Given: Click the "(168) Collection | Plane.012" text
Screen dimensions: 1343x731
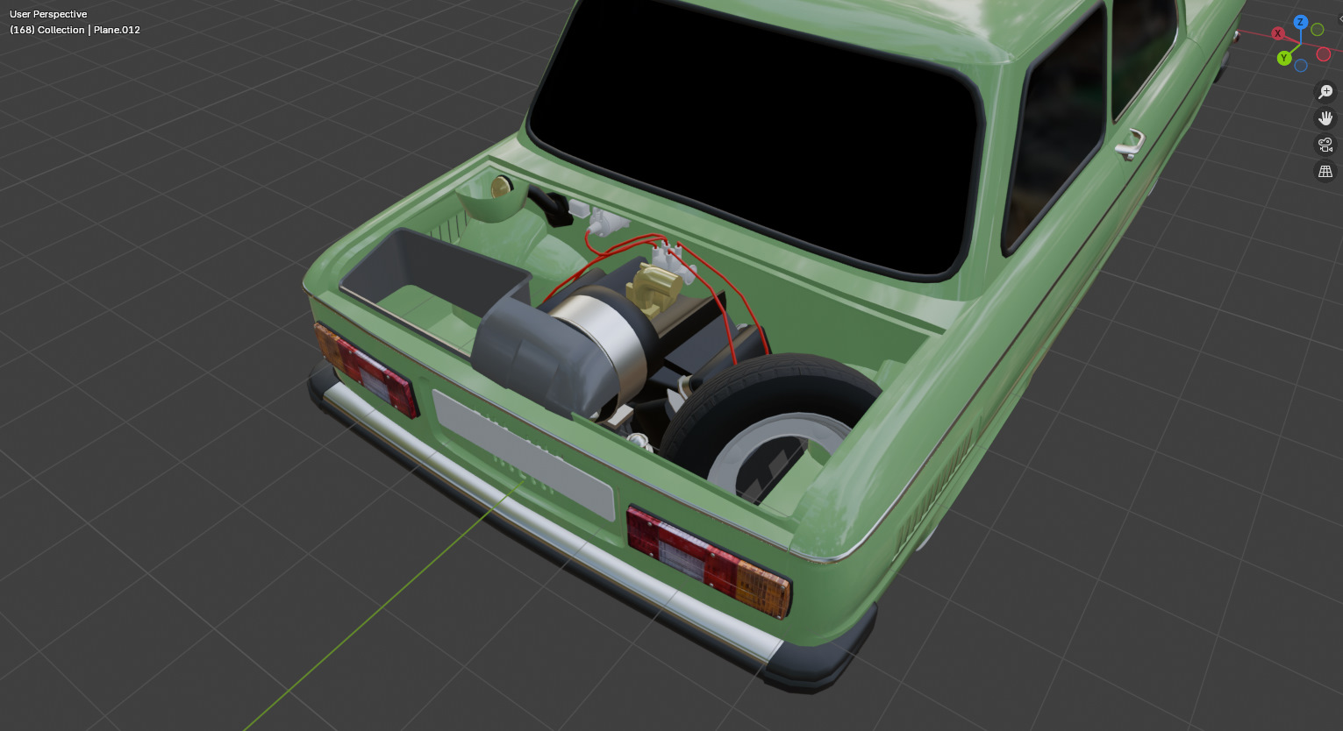Looking at the screenshot, I should click(75, 30).
